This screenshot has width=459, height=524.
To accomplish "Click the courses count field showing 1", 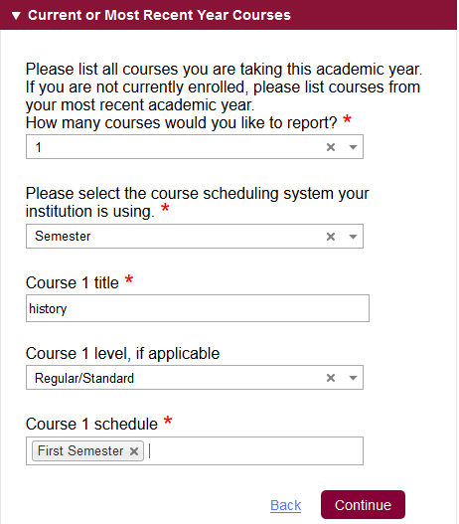I will (195, 147).
